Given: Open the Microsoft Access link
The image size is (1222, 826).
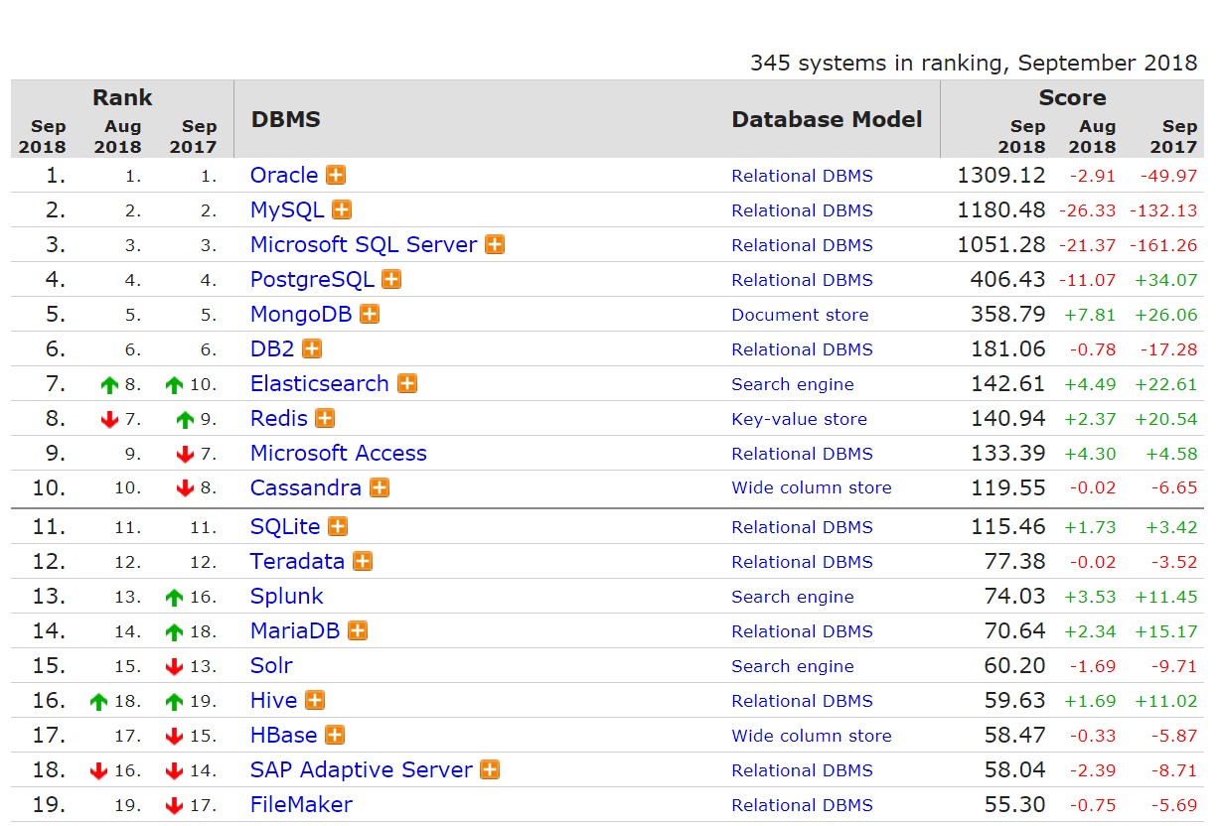Looking at the screenshot, I should (339, 453).
